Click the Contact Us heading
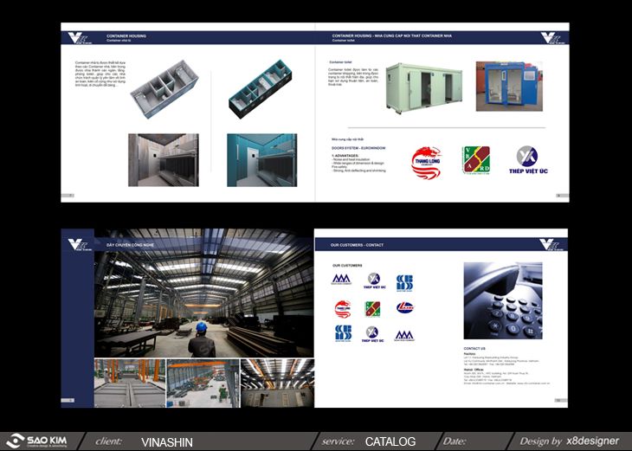The image size is (632, 451). tap(474, 349)
